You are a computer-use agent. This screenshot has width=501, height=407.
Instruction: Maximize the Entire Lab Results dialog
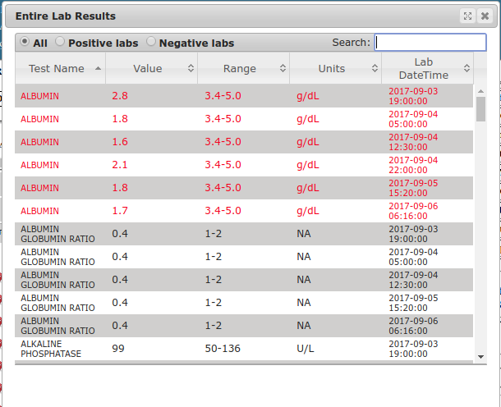click(467, 16)
